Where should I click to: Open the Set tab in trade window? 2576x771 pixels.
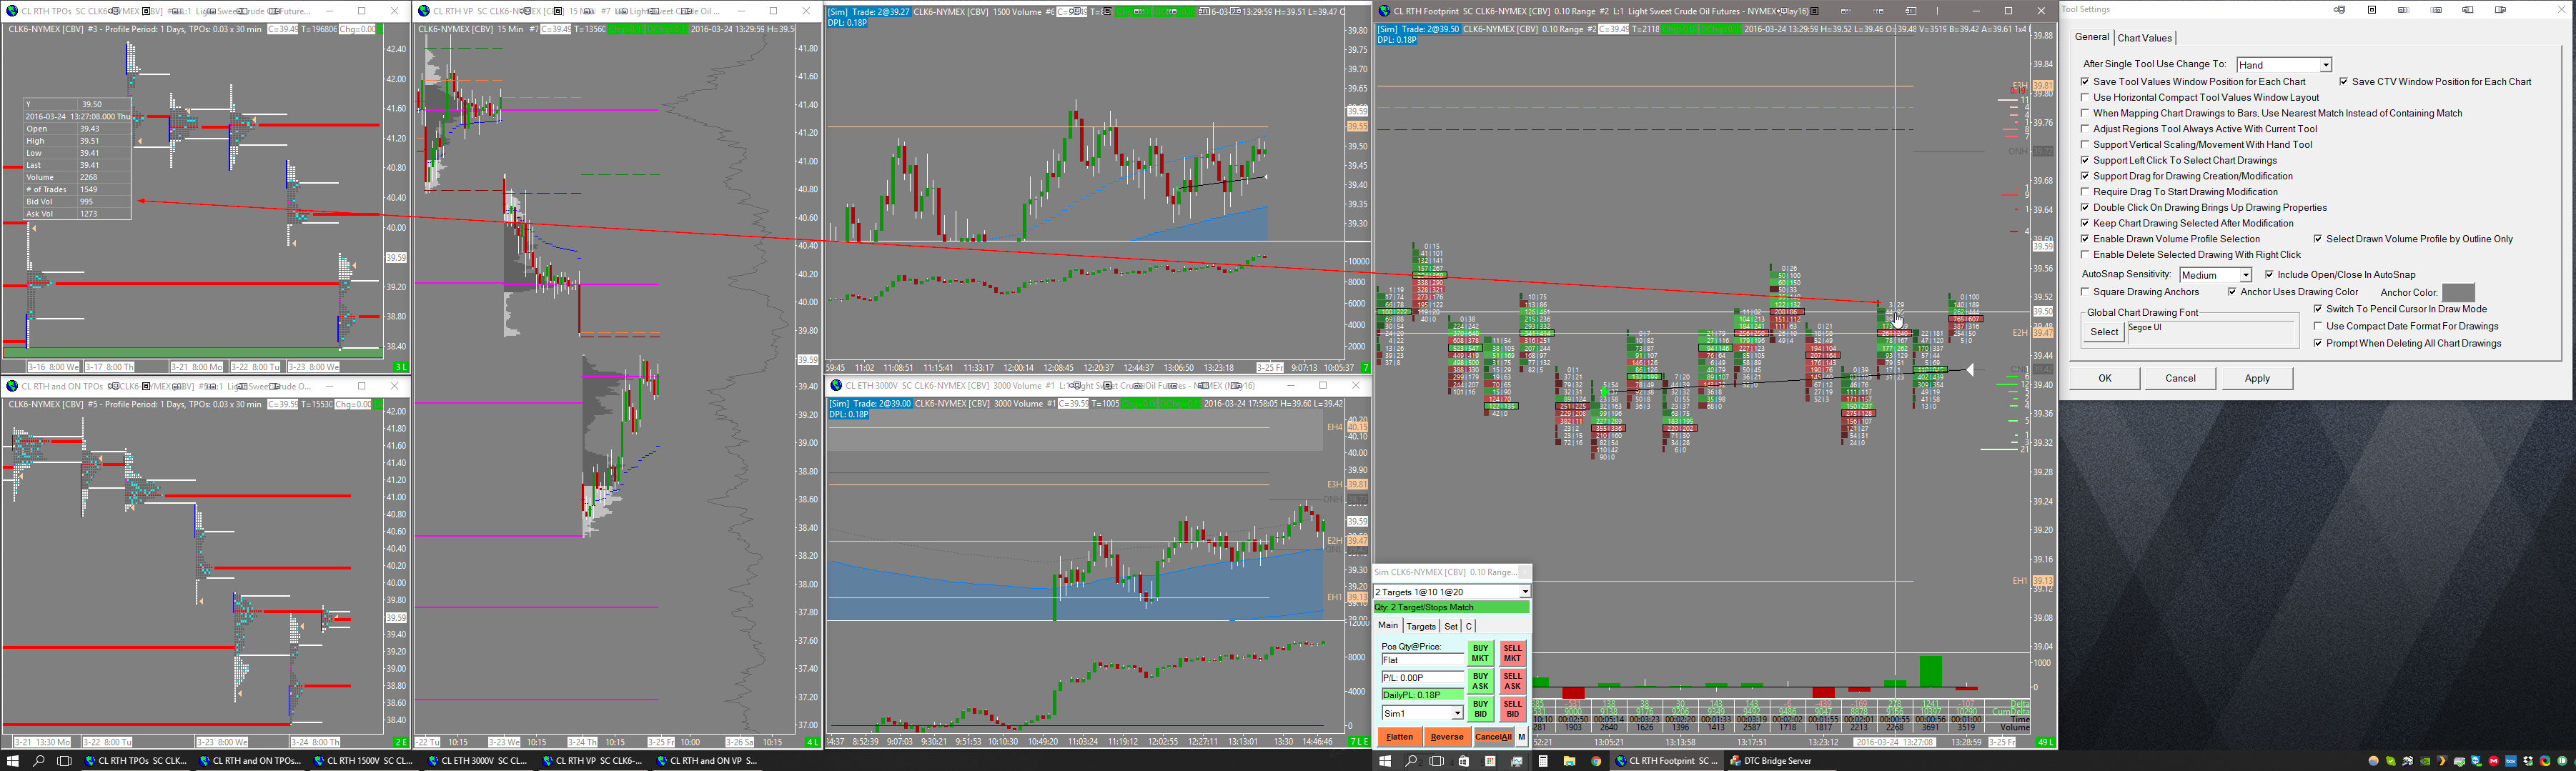point(1451,626)
